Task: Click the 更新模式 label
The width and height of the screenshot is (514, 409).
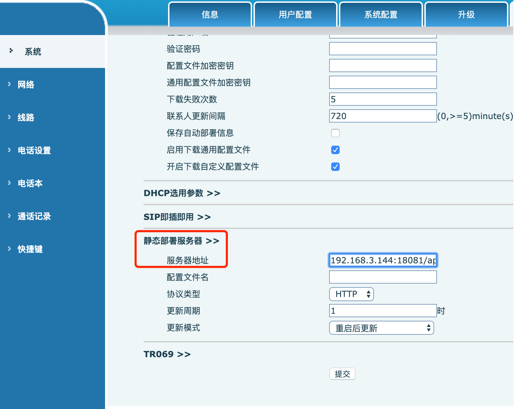Action: [x=183, y=328]
